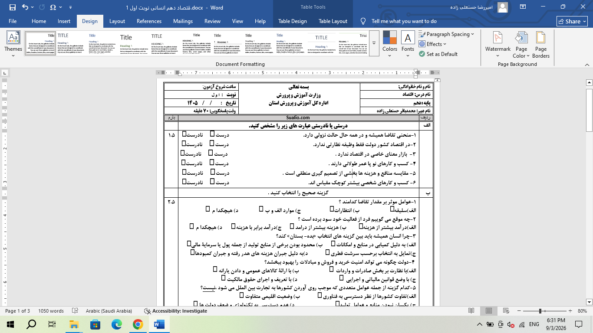The image size is (593, 333).
Task: Check درست box for statement 1
Action: coord(212,134)
